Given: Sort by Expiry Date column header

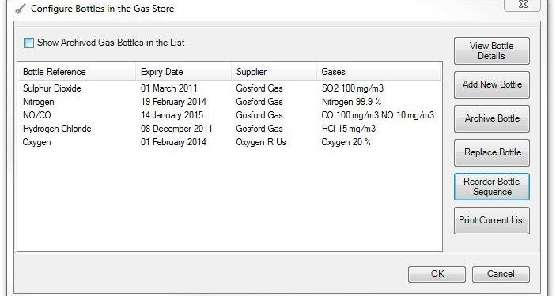Looking at the screenshot, I should coord(183,72).
